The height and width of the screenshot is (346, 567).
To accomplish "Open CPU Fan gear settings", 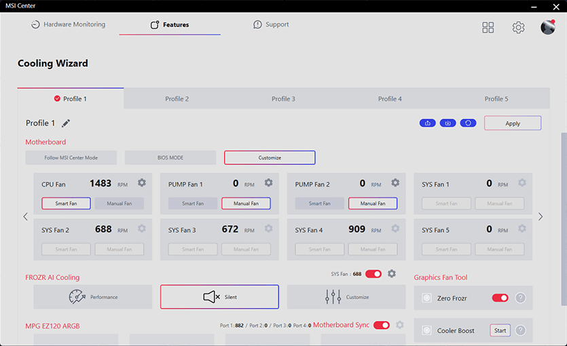I will 142,183.
